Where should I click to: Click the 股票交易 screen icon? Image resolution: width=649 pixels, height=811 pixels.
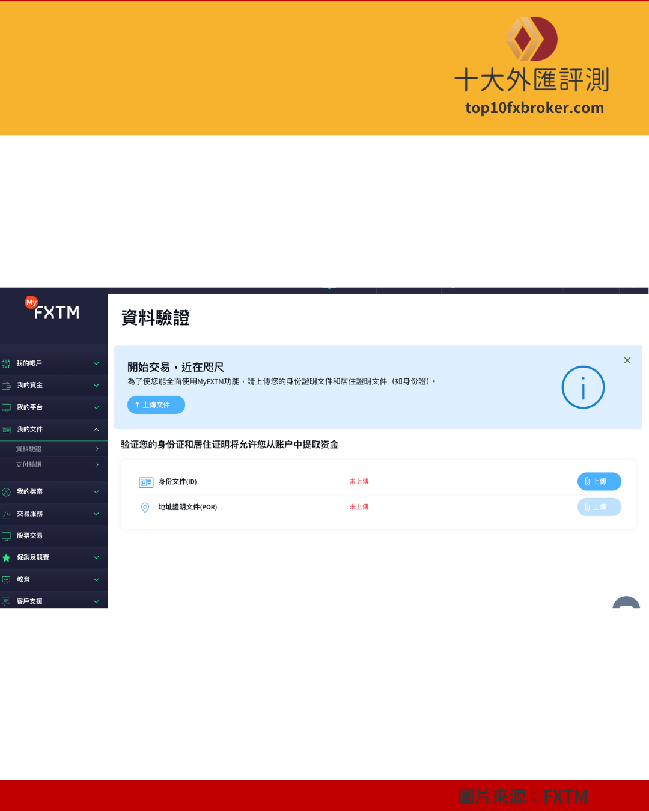[6, 536]
